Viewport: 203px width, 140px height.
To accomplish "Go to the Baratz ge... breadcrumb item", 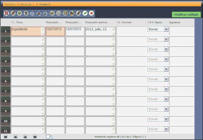I will (27, 5).
